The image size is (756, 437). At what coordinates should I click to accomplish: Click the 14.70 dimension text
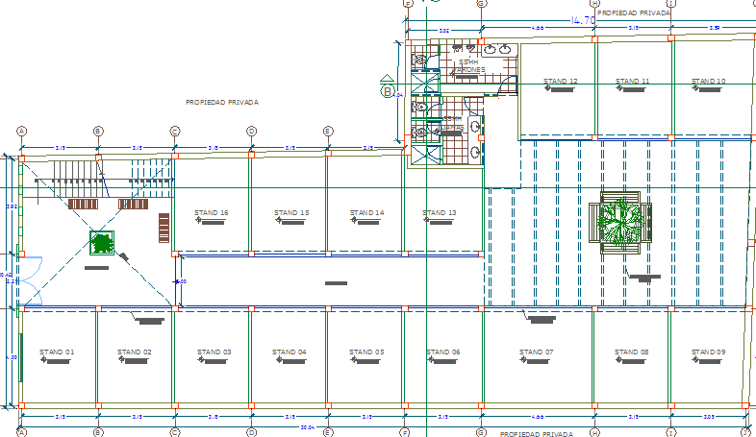[x=584, y=19]
